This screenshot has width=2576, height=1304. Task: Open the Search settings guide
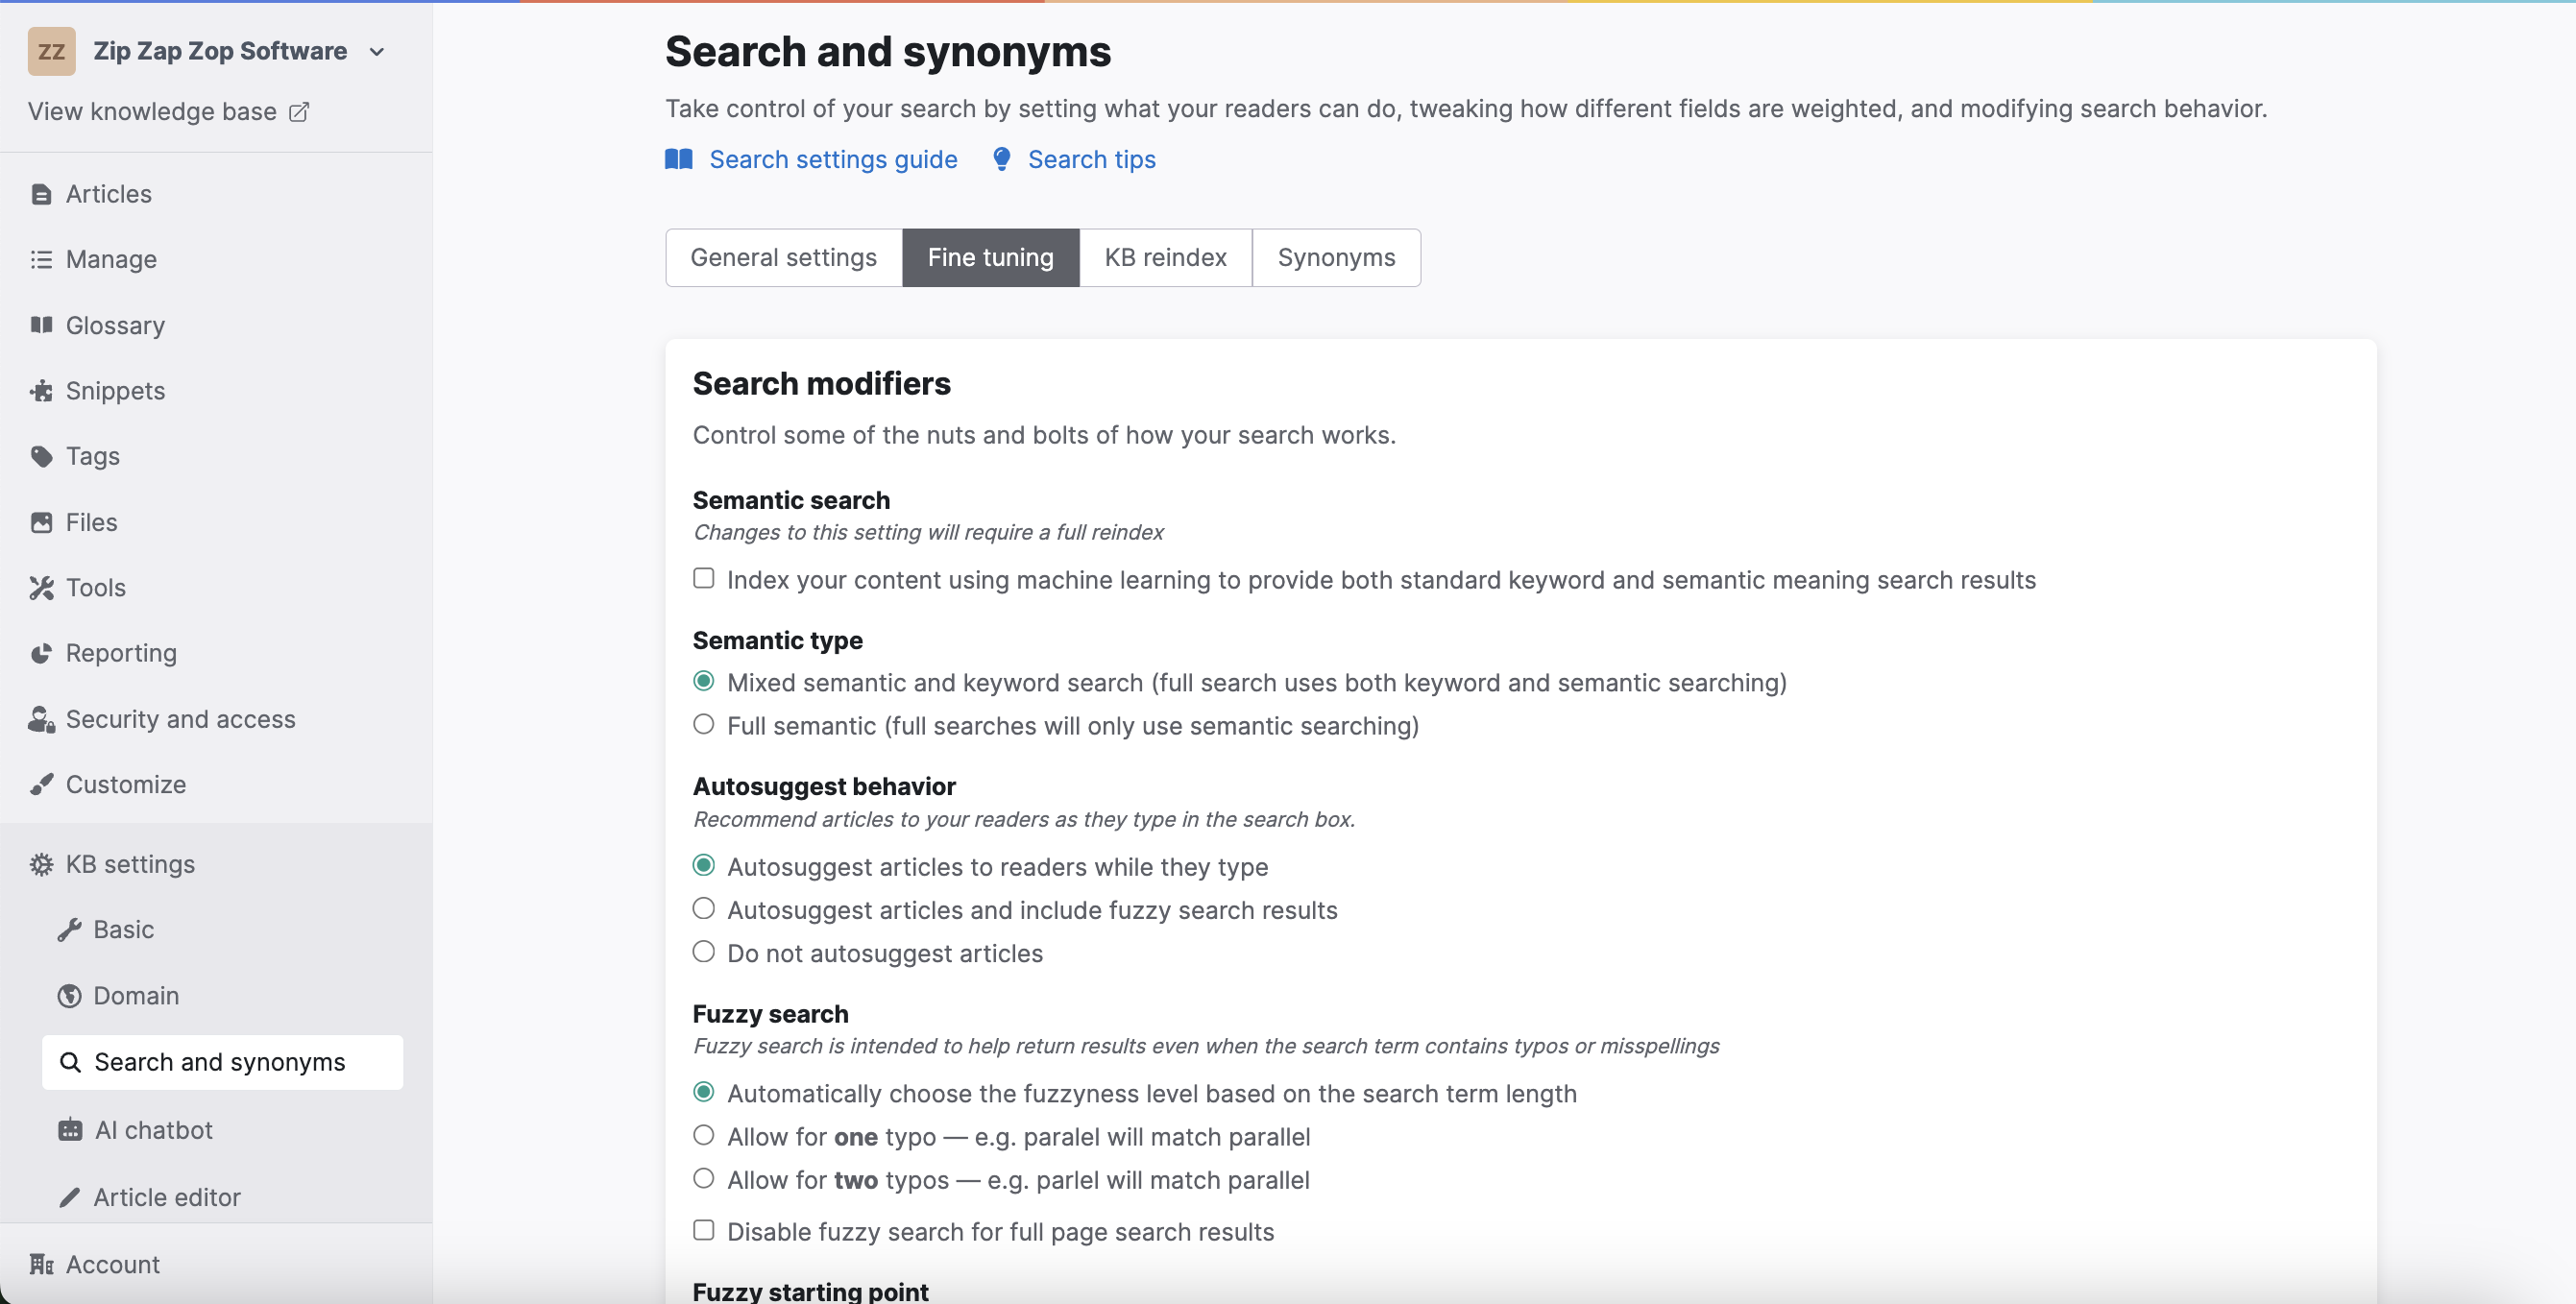pos(832,159)
